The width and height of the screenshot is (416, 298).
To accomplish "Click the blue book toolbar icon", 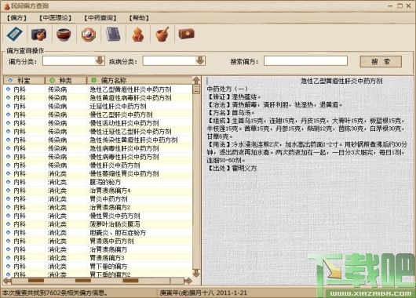I will pyautogui.click(x=15, y=34).
